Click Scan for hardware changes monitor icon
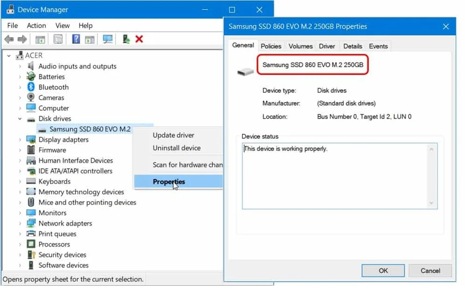Viewport: 465px width, 286px height. tap(107, 39)
